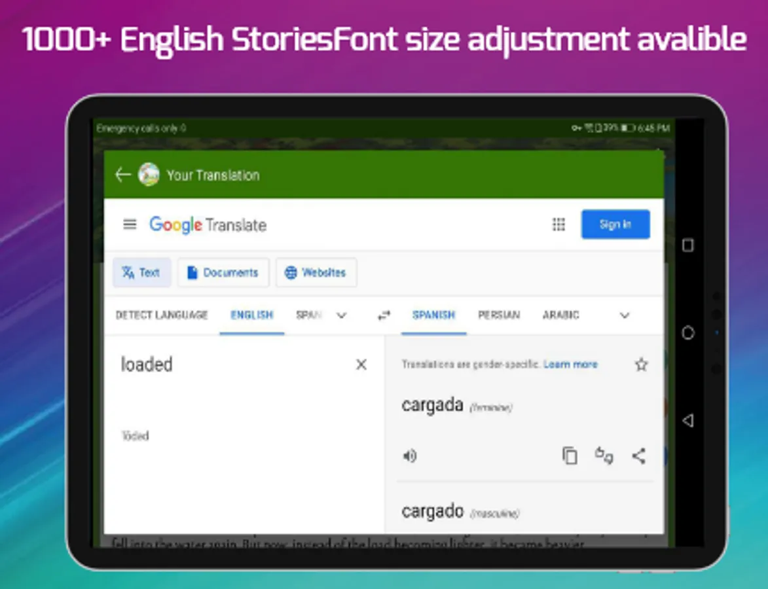
Task: Rate the translation with thumbs feedback icon
Action: (x=604, y=456)
